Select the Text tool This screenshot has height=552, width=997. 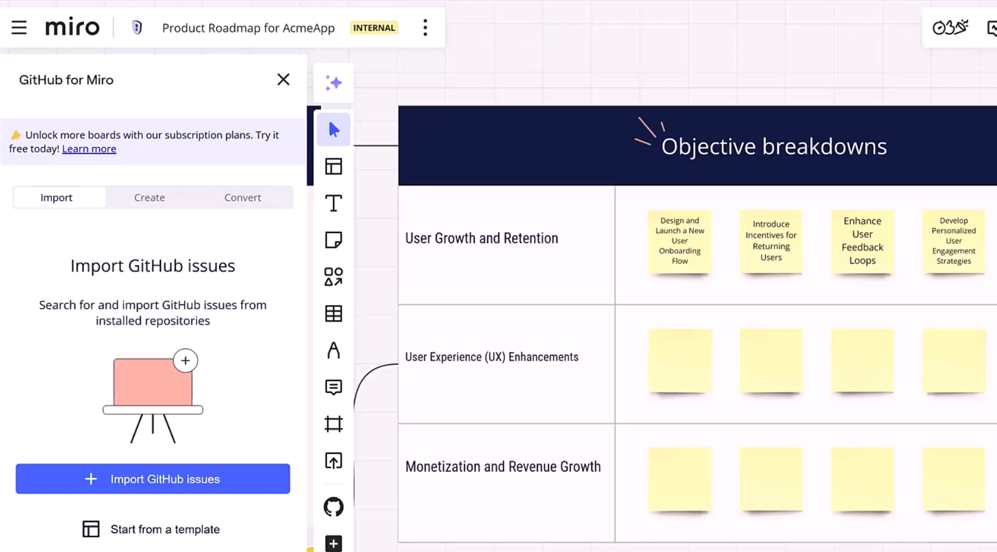tap(333, 203)
